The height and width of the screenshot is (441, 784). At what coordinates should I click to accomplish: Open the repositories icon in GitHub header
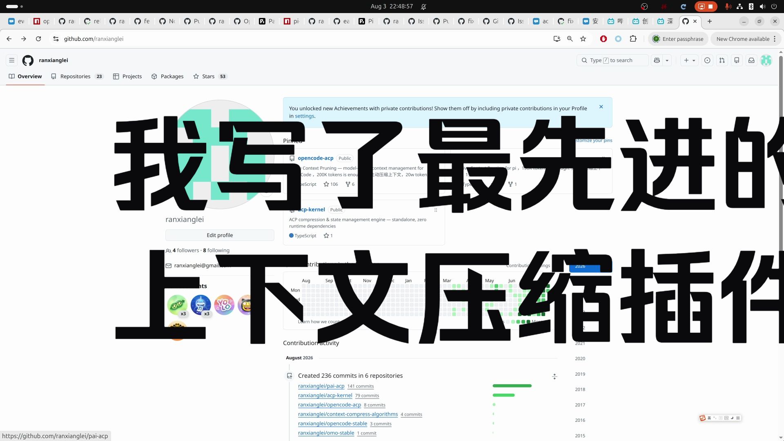pos(737,60)
